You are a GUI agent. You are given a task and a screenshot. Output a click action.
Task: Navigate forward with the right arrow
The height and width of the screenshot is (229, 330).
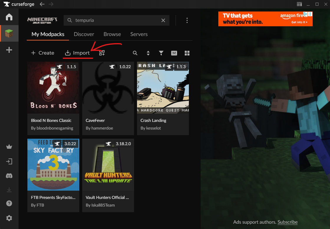[x=51, y=4]
